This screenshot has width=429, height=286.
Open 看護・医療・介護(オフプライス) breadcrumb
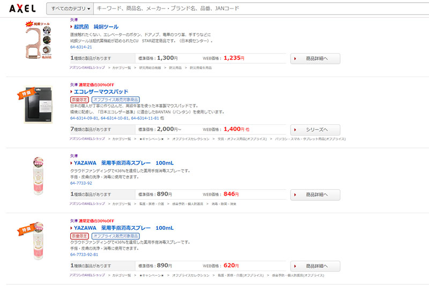tap(240, 275)
